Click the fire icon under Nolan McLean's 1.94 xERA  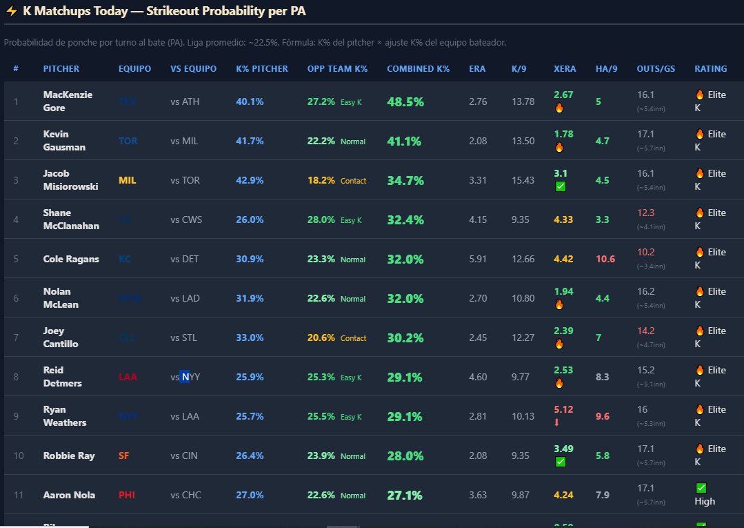pyautogui.click(x=559, y=305)
